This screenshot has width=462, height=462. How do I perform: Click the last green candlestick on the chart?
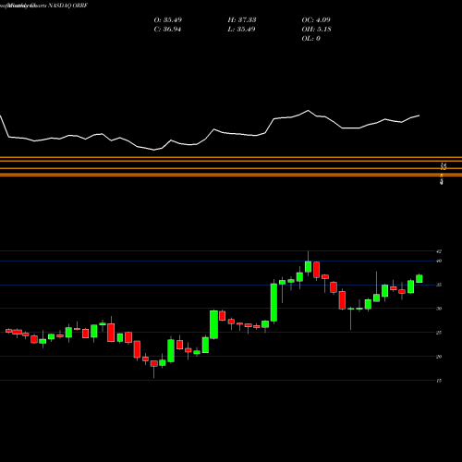point(419,278)
